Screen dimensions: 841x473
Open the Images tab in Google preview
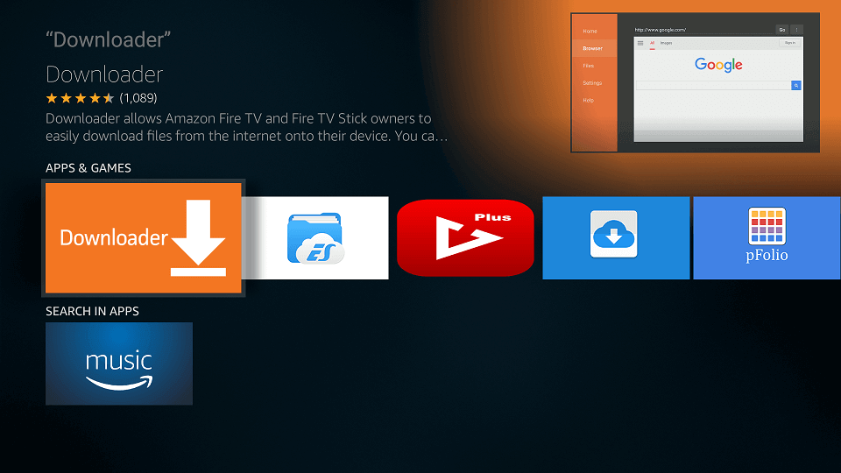pos(666,43)
